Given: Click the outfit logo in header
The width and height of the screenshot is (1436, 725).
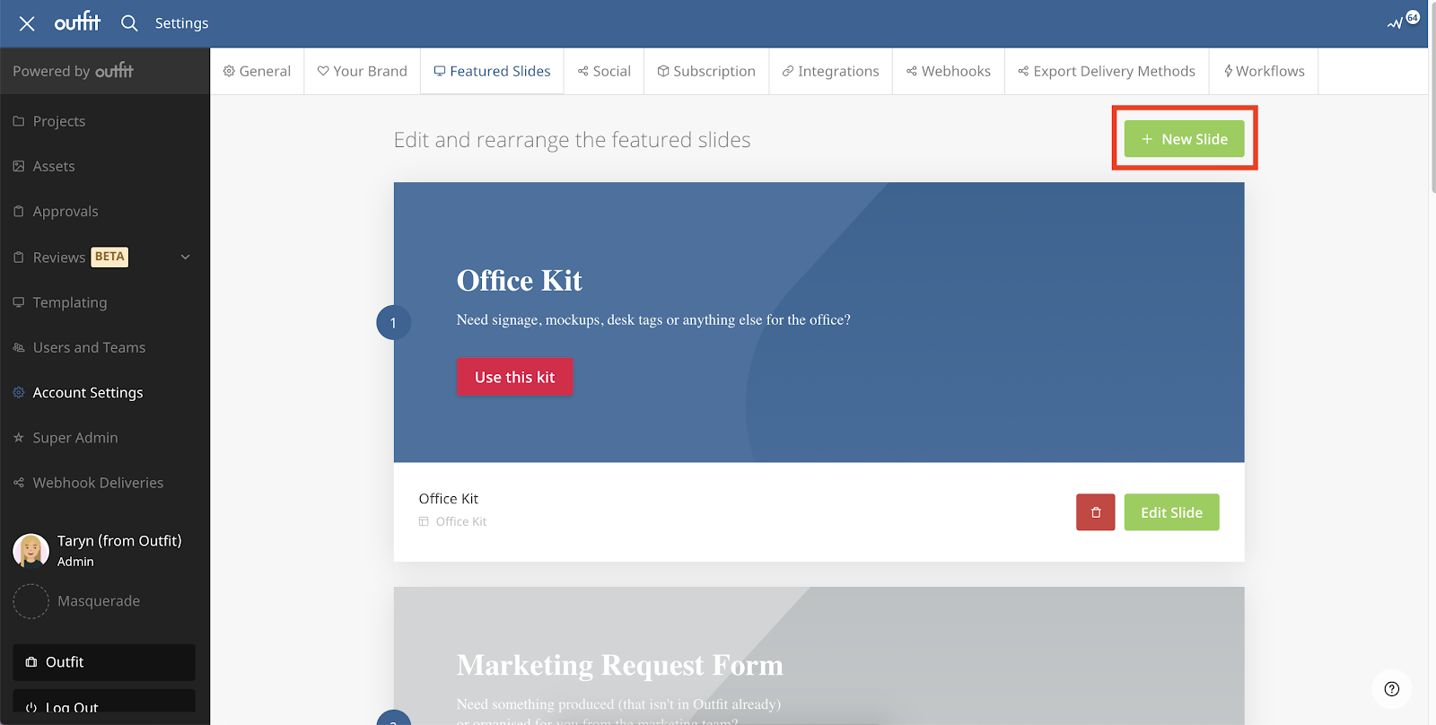Looking at the screenshot, I should tap(77, 22).
